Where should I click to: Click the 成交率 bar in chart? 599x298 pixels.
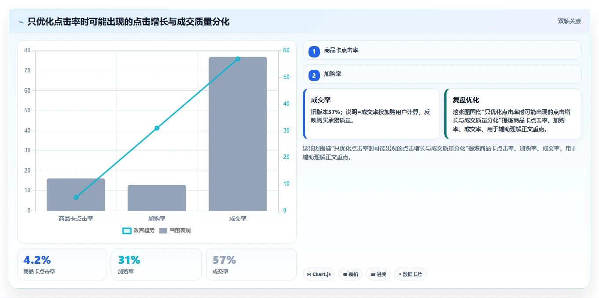pos(238,134)
